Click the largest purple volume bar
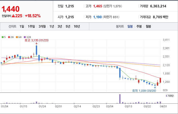Screen dimensions: 178x114 pyautogui.click(x=120, y=99)
